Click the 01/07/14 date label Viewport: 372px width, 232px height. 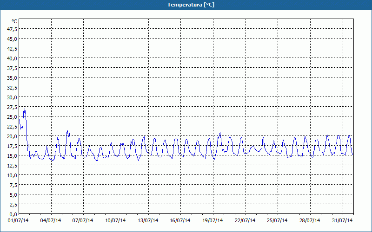(x=18, y=221)
